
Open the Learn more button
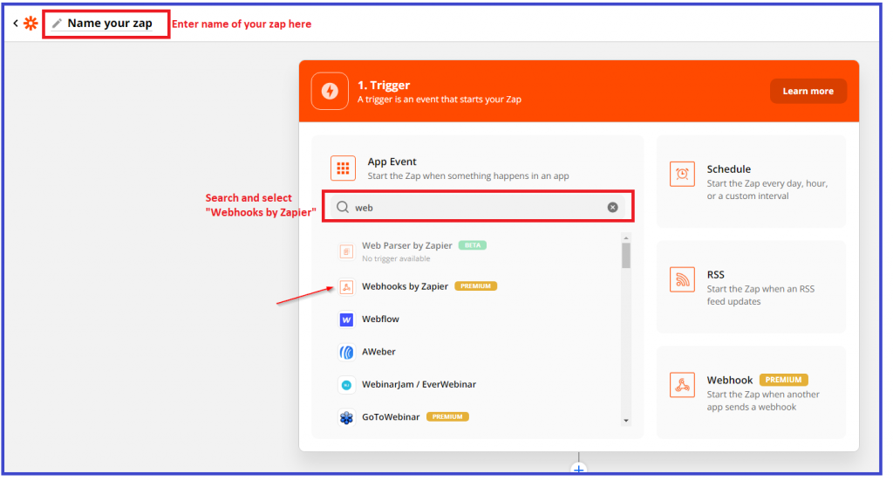coord(808,91)
